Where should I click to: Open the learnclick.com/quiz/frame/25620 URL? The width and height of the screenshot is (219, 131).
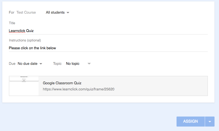(x=78, y=89)
